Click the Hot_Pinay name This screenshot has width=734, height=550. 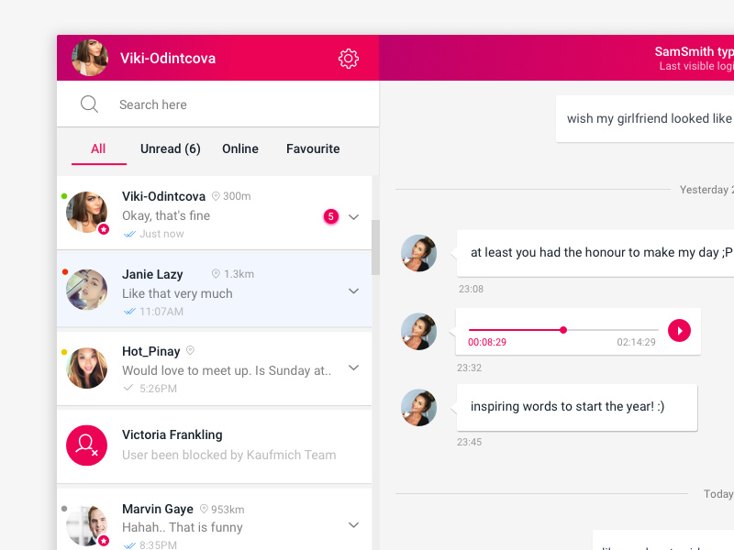pyautogui.click(x=151, y=351)
